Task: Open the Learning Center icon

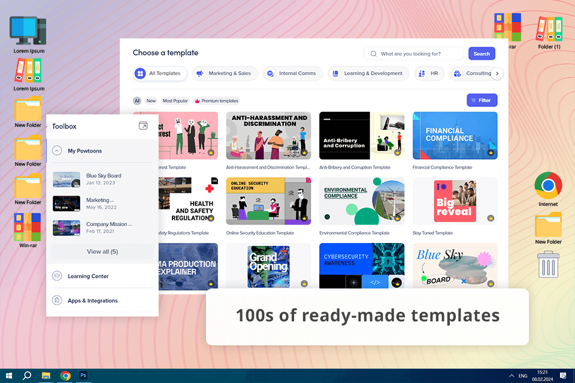Action: [x=57, y=276]
